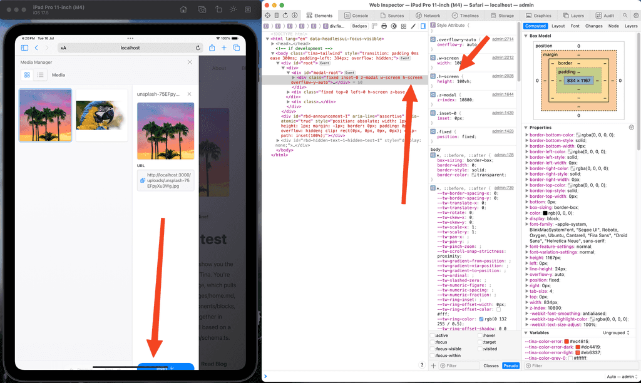
Task: Open the Safari share sheet icon
Action: click(212, 48)
